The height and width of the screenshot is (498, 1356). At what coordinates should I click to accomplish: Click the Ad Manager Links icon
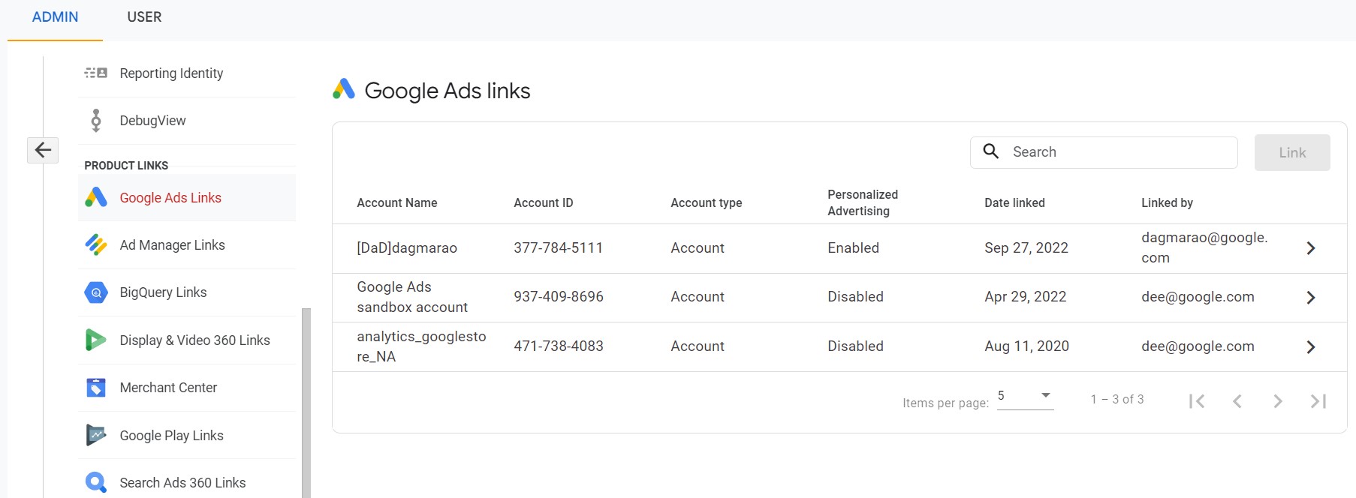(x=95, y=245)
